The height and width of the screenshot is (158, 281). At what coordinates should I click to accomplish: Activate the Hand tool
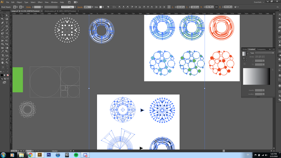pos(2,63)
